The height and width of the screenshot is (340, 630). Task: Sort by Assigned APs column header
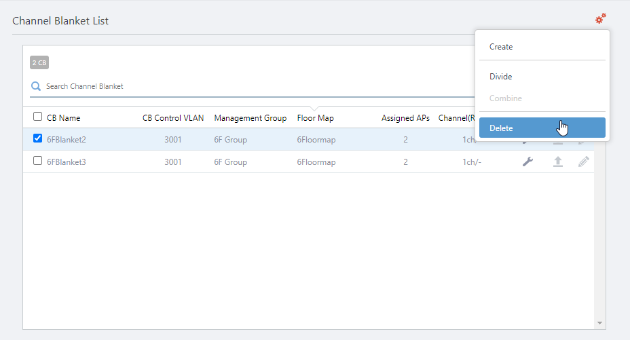[x=405, y=118]
